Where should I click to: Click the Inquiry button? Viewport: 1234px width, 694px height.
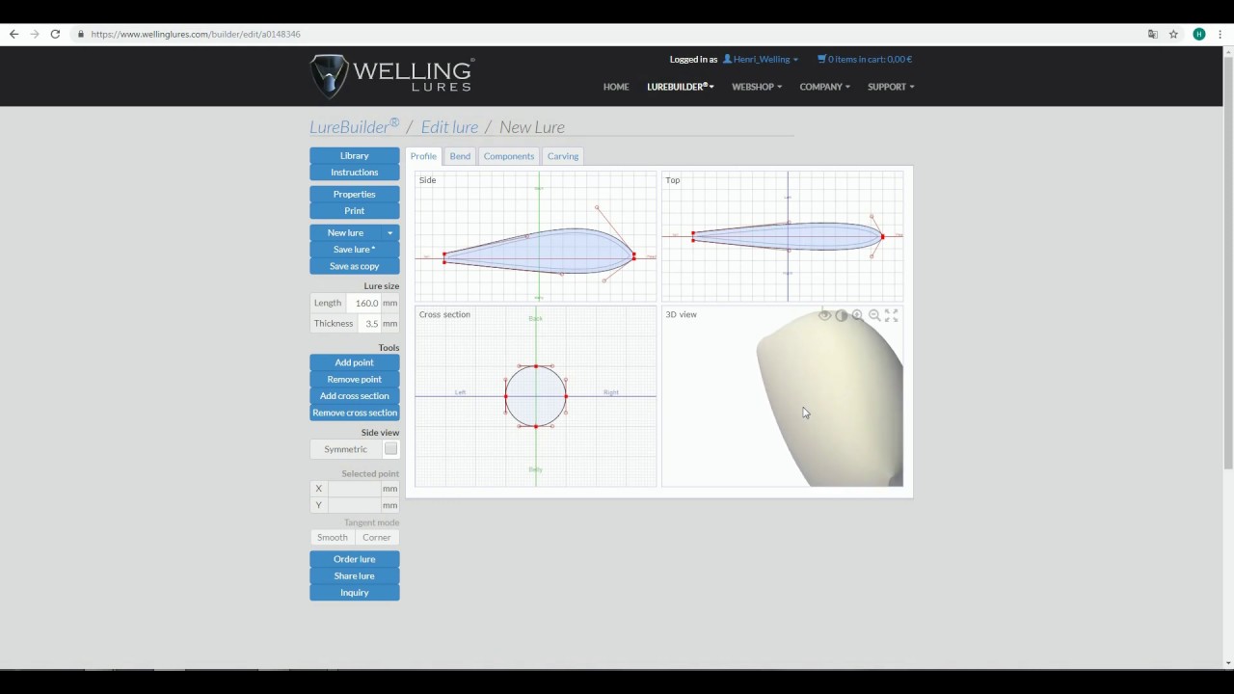click(355, 593)
